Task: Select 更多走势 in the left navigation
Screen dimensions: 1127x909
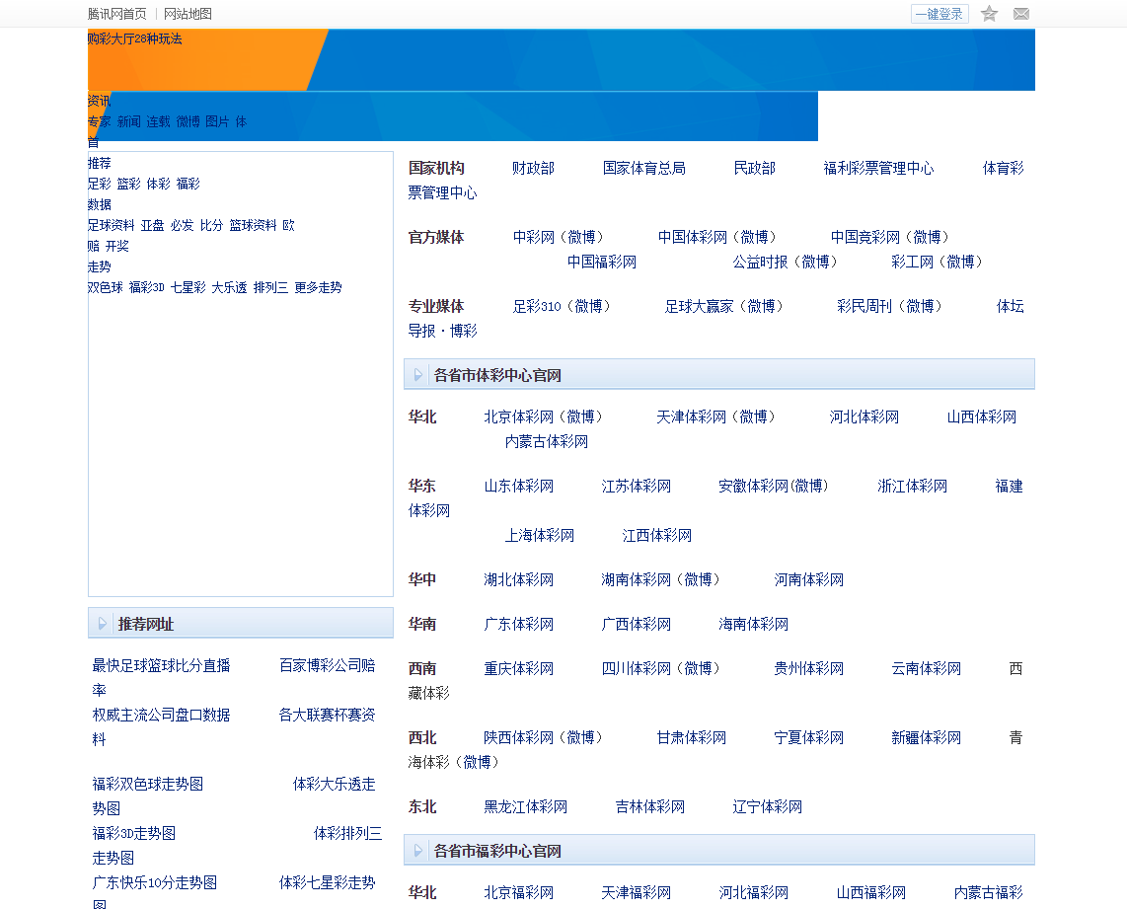Action: tap(318, 287)
